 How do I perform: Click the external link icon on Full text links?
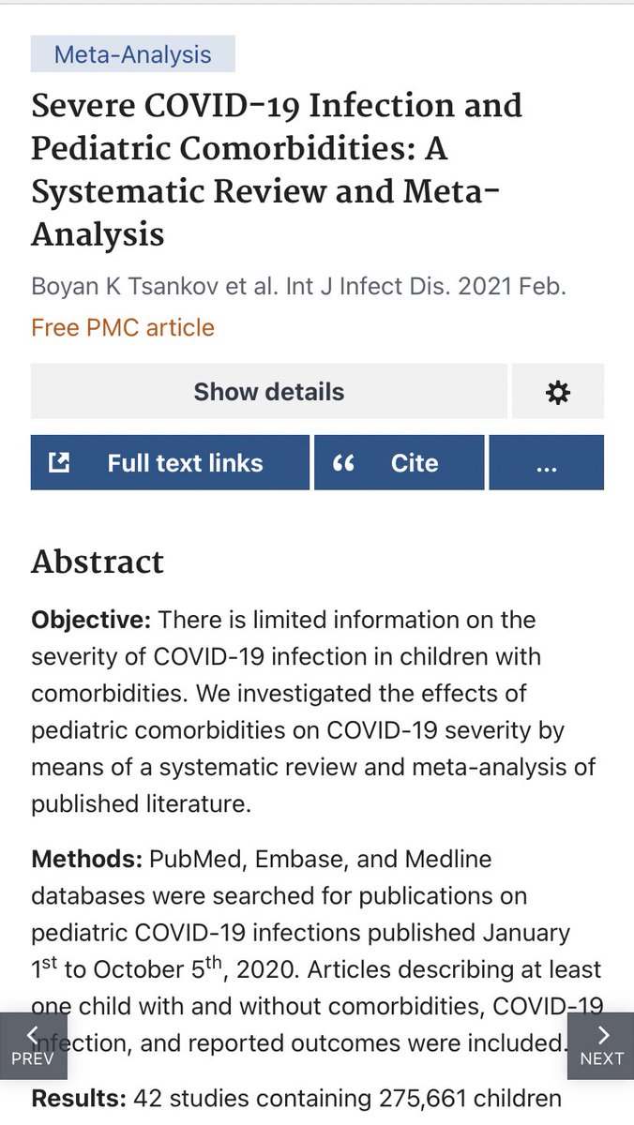(59, 462)
